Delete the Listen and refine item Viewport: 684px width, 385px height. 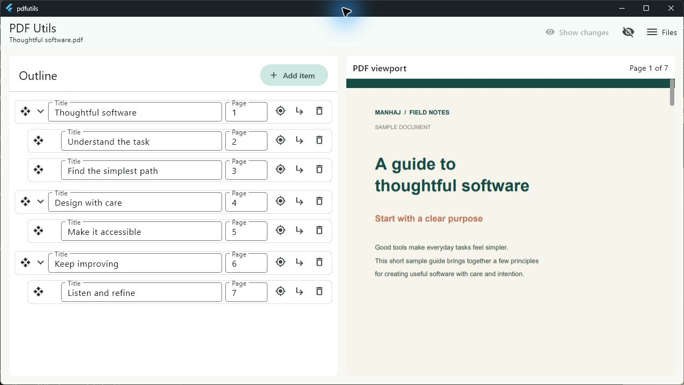click(x=319, y=291)
